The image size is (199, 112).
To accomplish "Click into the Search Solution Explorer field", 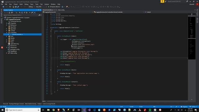I will point(21,15).
